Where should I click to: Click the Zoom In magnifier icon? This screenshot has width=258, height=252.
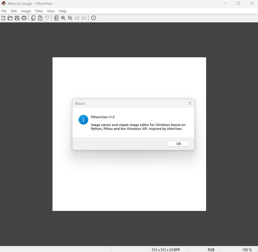[63, 18]
